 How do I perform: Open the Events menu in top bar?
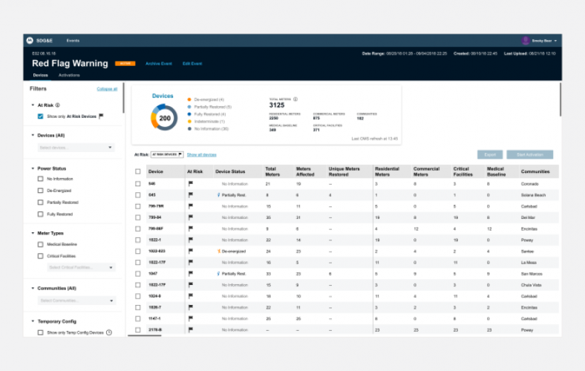pyautogui.click(x=73, y=41)
